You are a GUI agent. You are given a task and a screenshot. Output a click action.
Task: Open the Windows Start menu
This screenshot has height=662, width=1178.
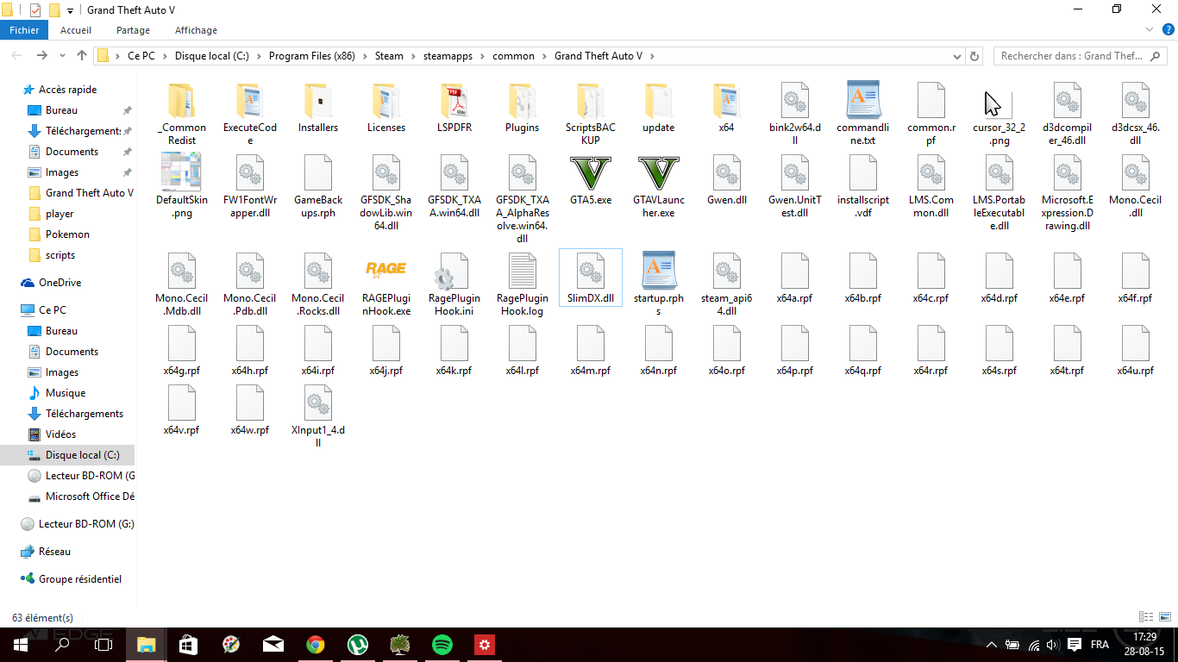pos(21,645)
